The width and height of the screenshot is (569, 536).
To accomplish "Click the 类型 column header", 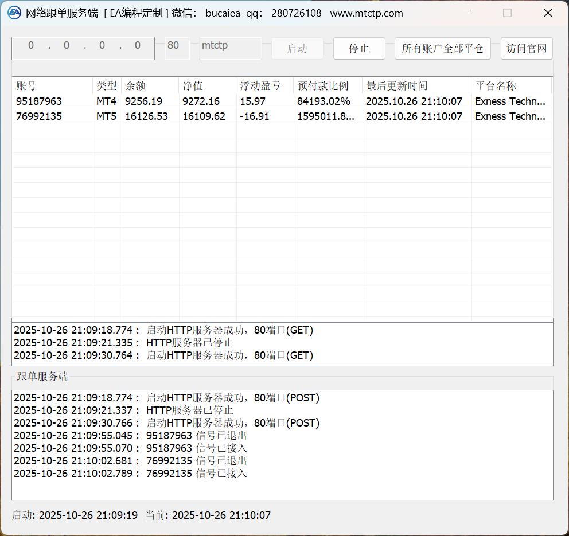I will click(x=107, y=86).
